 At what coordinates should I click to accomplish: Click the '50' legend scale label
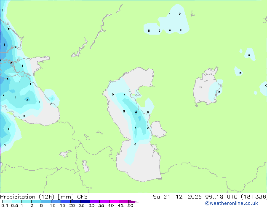[x=130, y=205]
